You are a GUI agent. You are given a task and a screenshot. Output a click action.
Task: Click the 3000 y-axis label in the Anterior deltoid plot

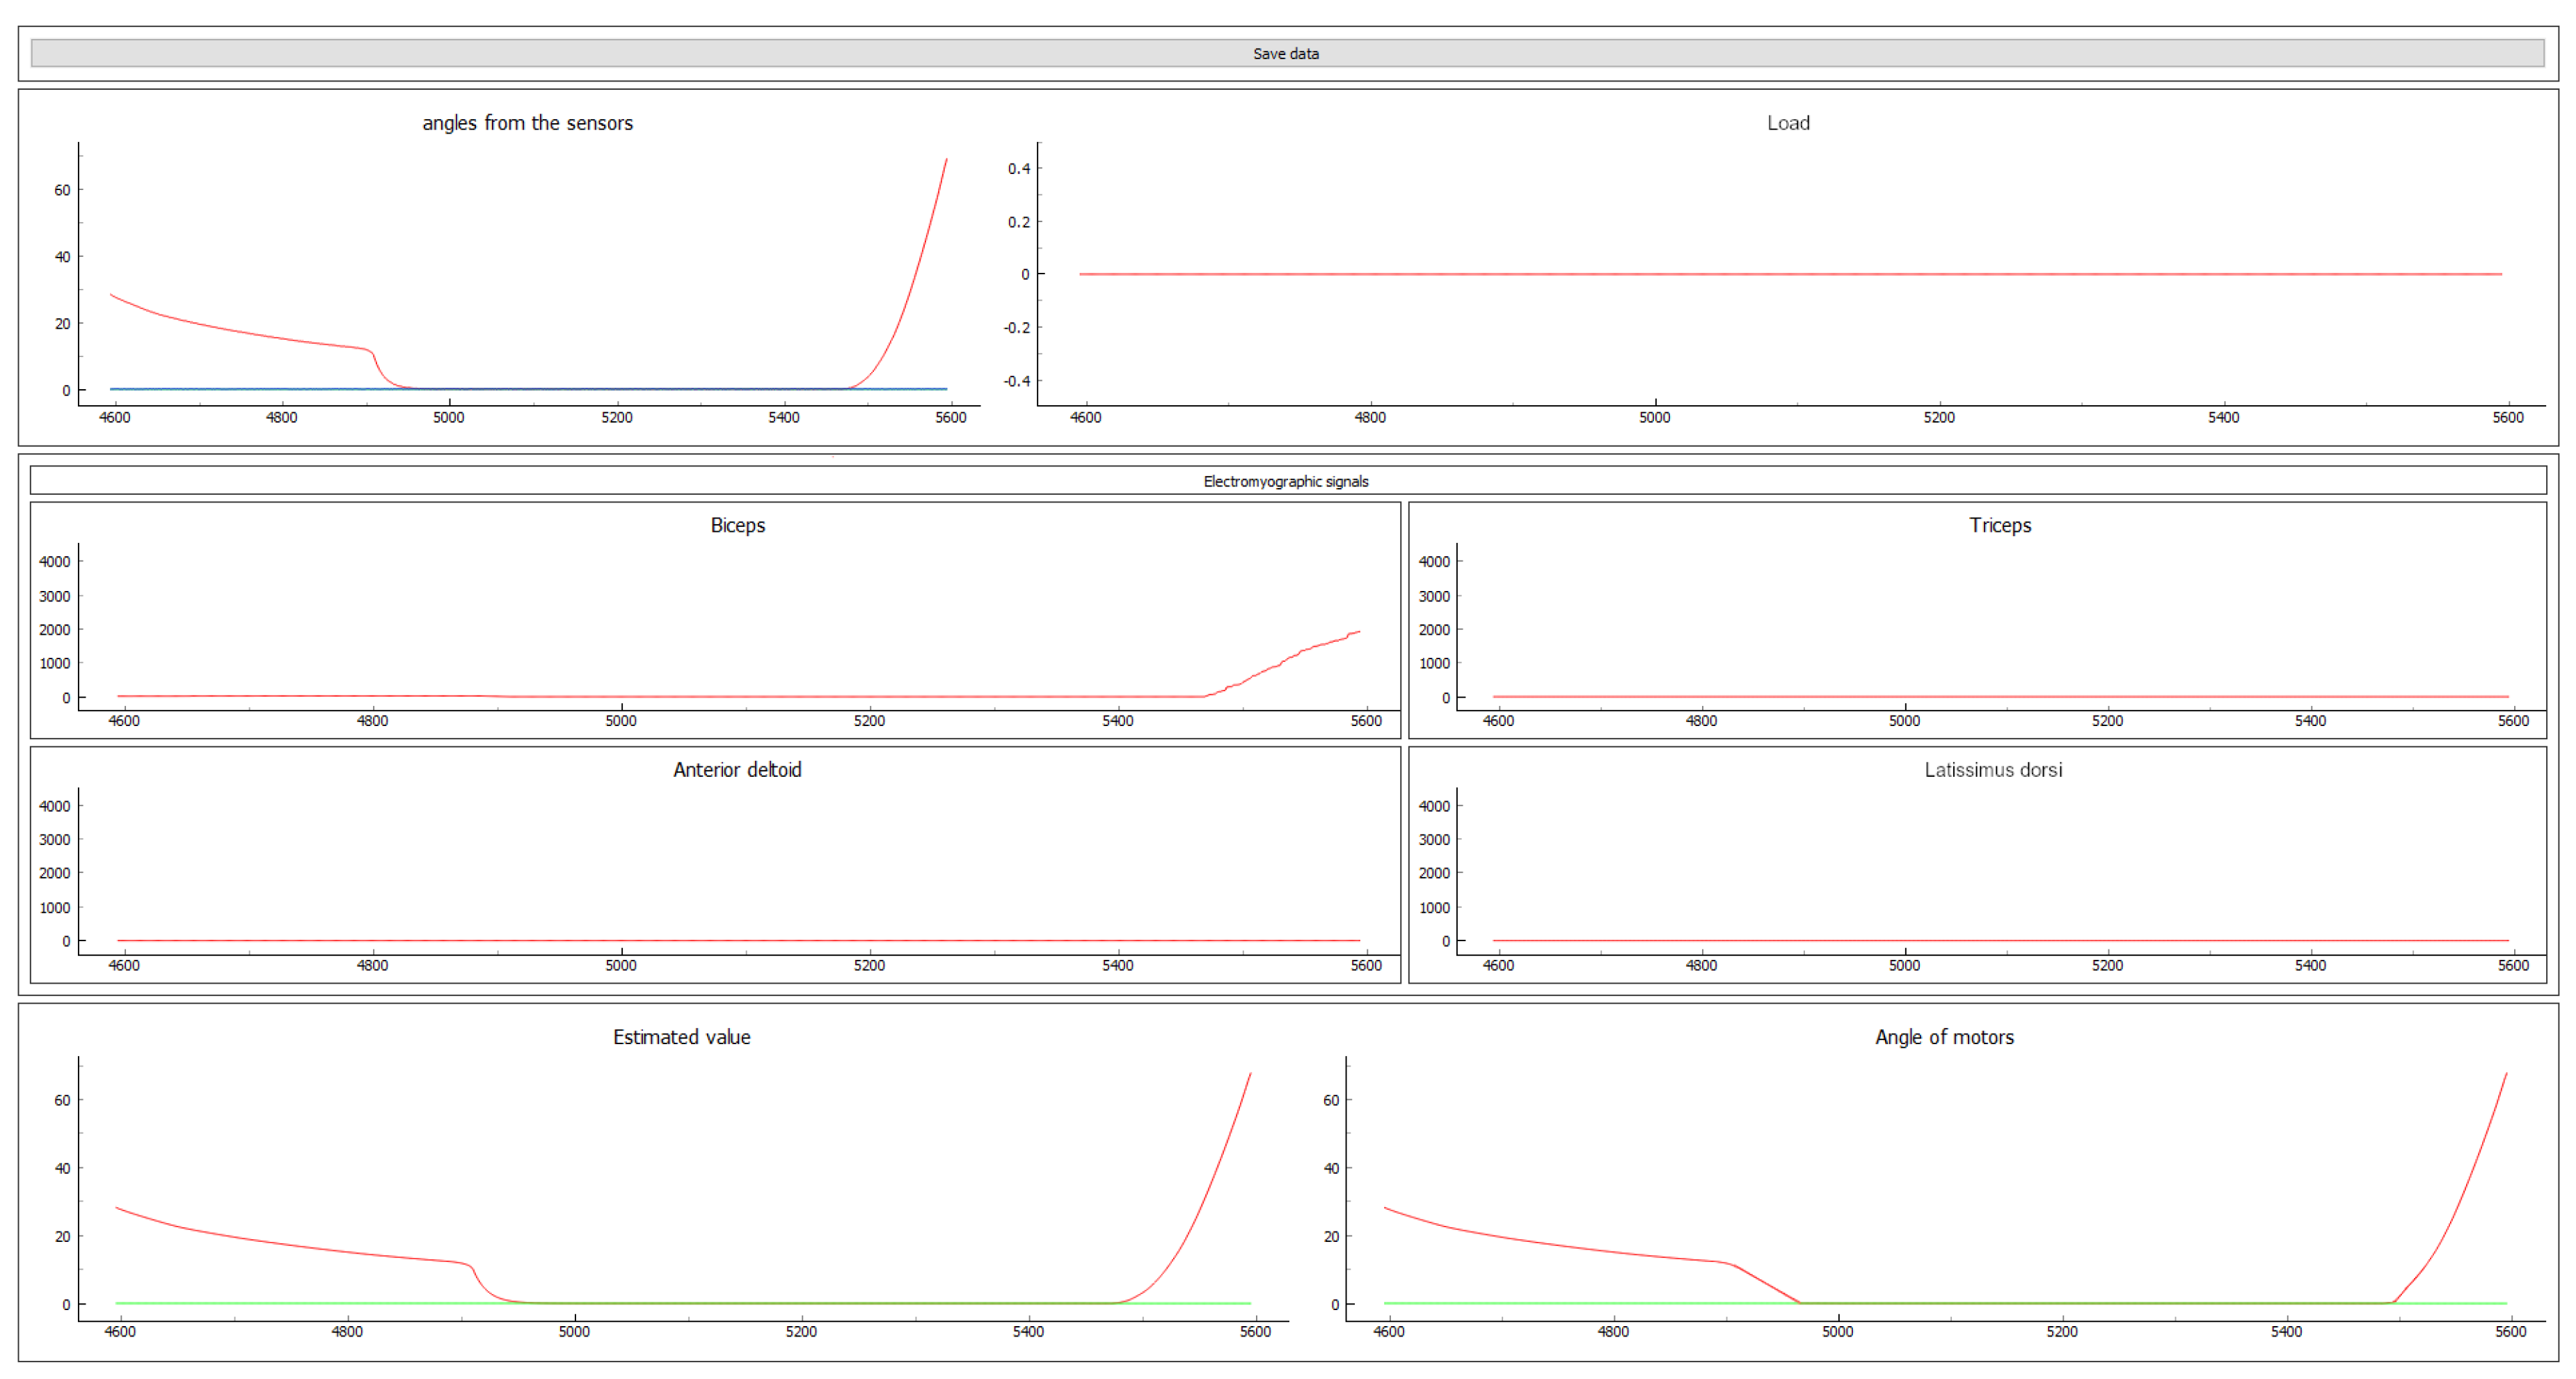click(55, 840)
